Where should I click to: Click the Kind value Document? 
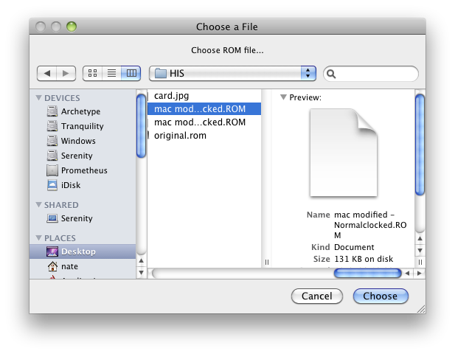(354, 247)
